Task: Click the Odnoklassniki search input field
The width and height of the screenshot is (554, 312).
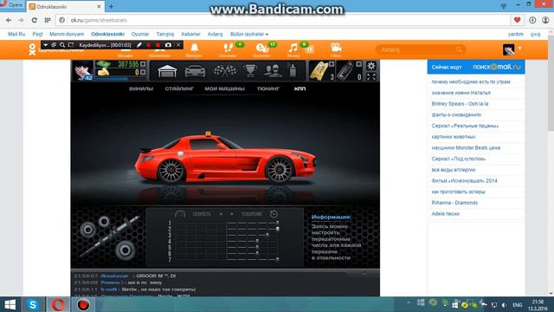Action: (x=421, y=50)
